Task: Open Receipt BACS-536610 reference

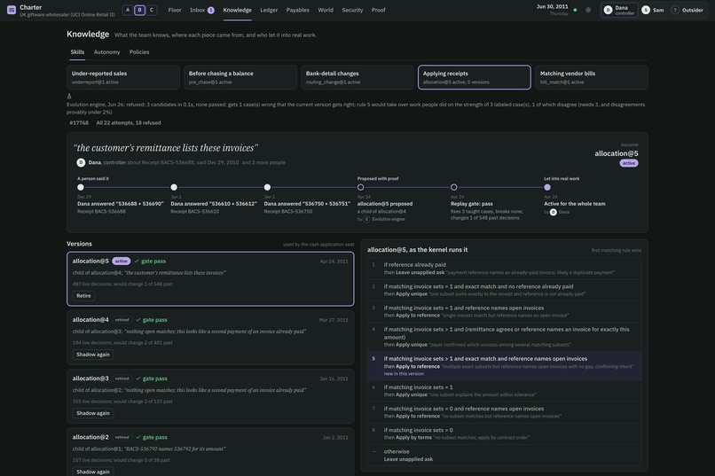Action: click(x=194, y=211)
